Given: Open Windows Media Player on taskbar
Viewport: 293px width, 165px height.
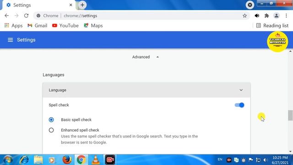Looking at the screenshot, I should coord(52,160).
